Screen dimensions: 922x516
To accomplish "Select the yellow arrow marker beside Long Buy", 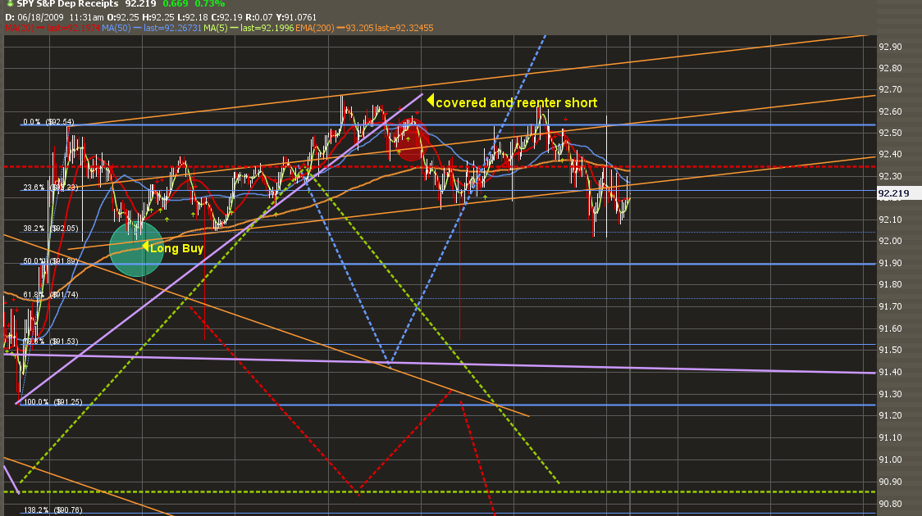I will point(145,247).
